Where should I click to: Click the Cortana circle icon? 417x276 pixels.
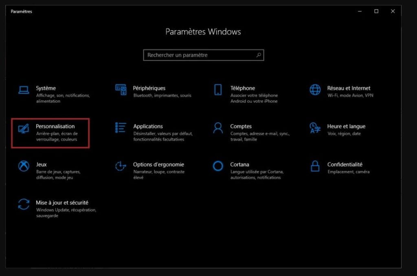[x=218, y=166]
